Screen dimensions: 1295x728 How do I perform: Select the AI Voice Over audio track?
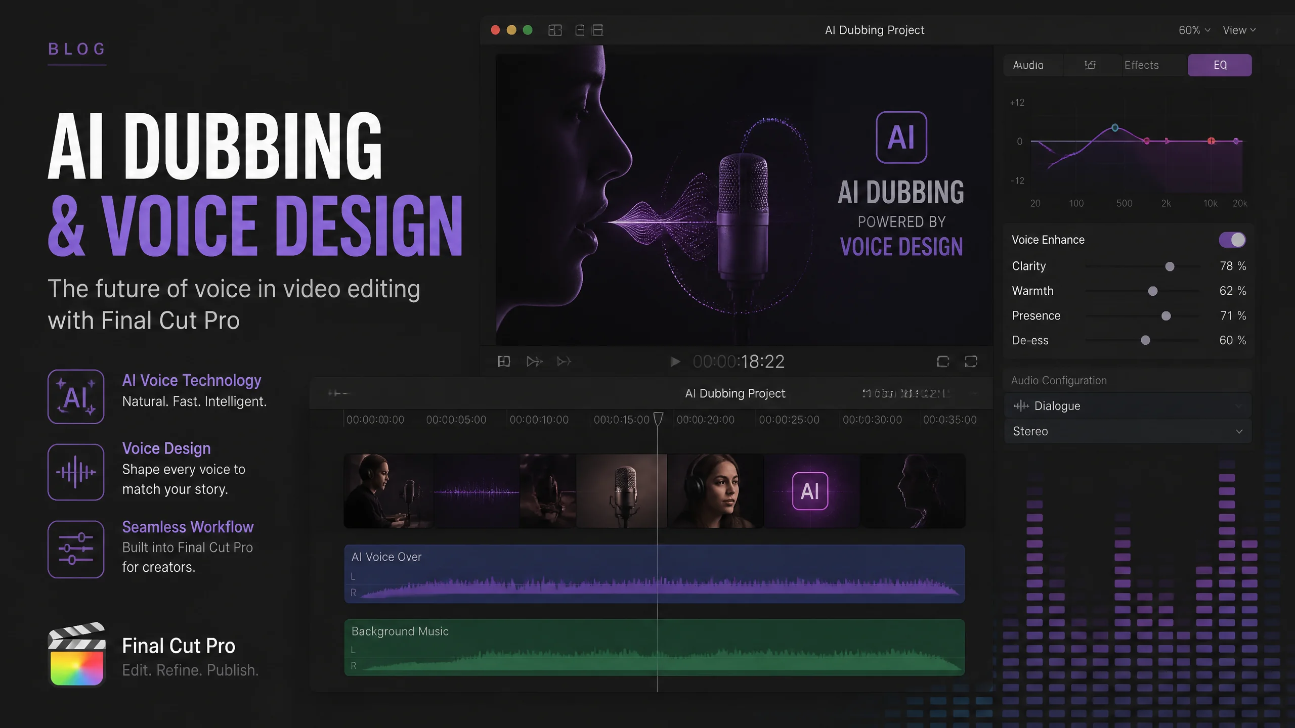coord(655,574)
